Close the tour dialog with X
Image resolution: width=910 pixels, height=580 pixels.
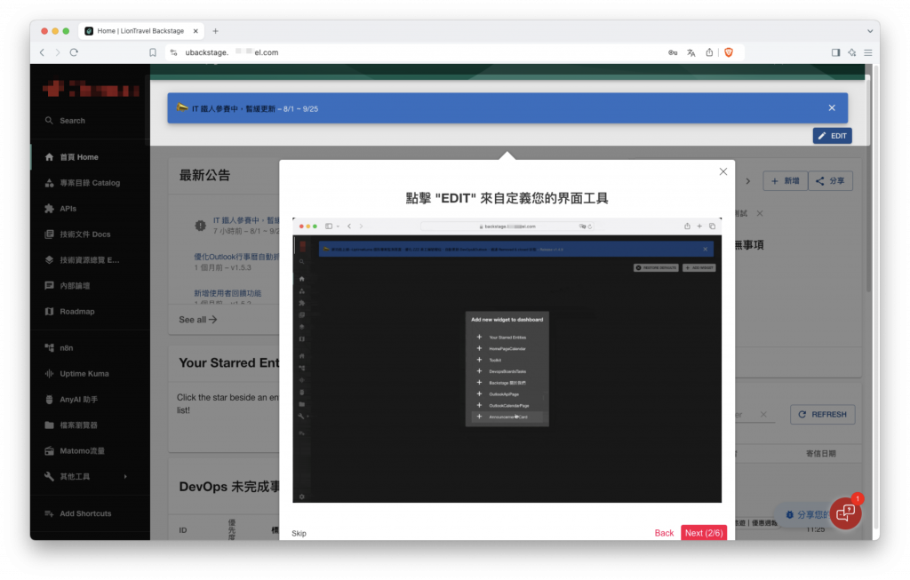[x=723, y=171]
